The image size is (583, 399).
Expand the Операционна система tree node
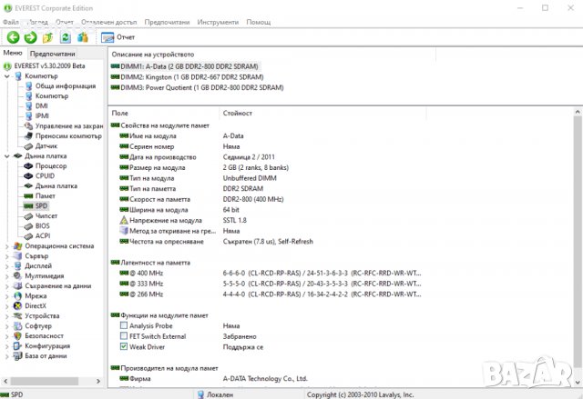coord(7,245)
